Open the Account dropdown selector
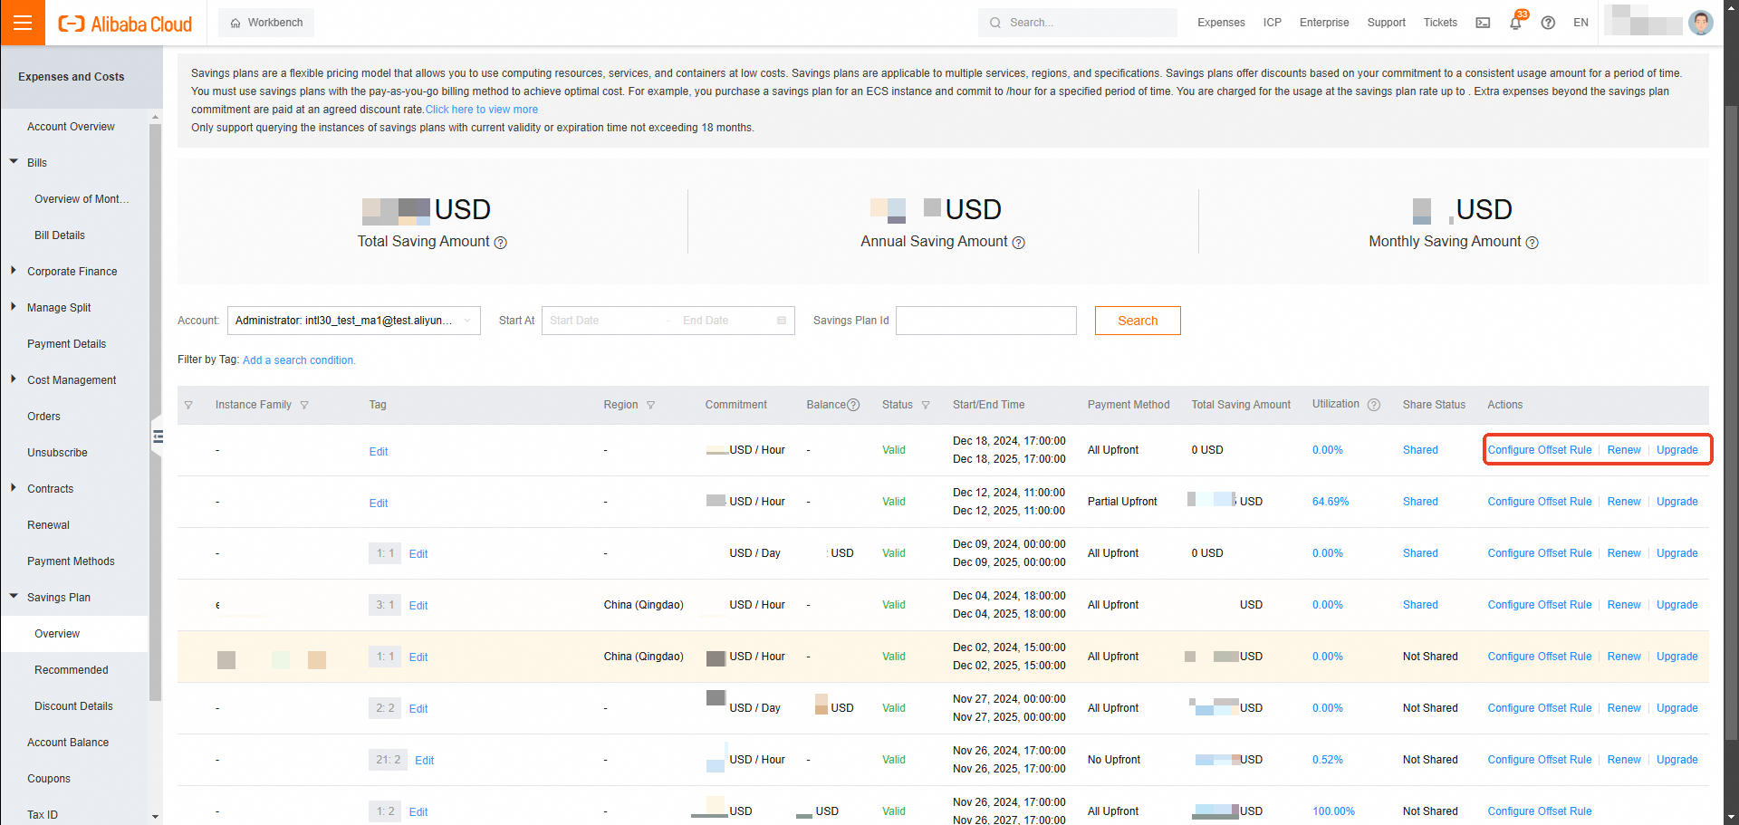Screen dimensions: 1739x825 (354, 321)
